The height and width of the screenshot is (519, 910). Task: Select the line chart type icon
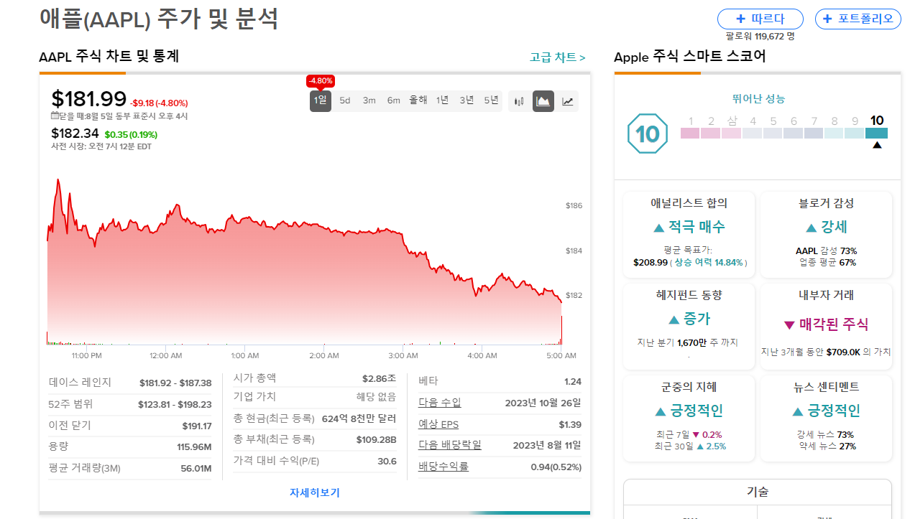tap(568, 101)
